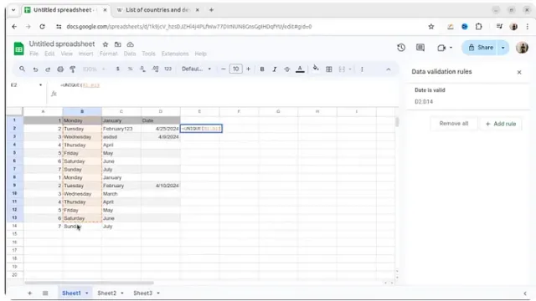
Task: Open the comments panel
Action: (420, 48)
